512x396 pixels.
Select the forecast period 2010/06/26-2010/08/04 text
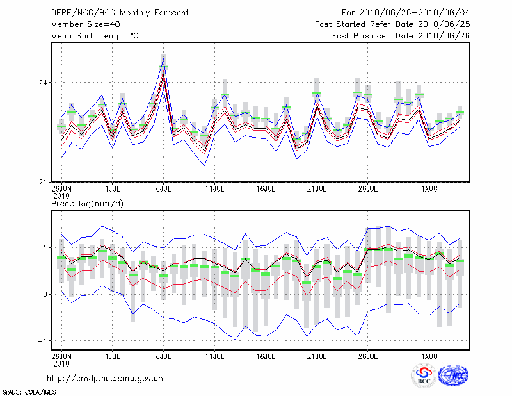point(406,13)
